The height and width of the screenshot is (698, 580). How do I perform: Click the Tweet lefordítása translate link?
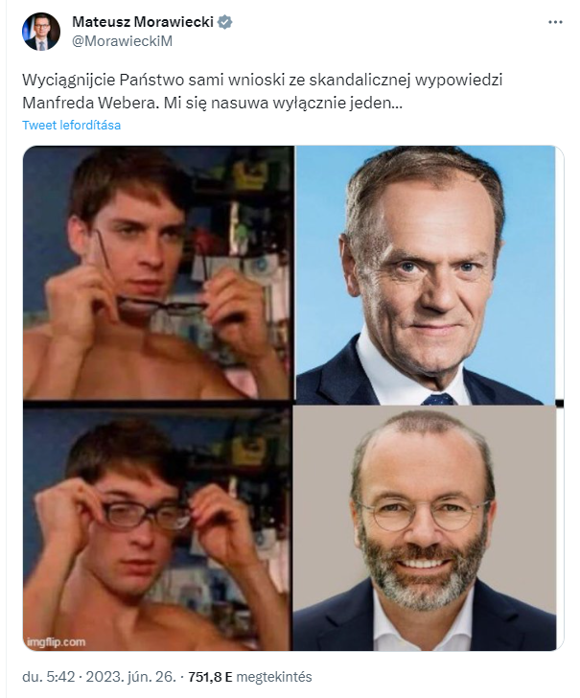(71, 125)
